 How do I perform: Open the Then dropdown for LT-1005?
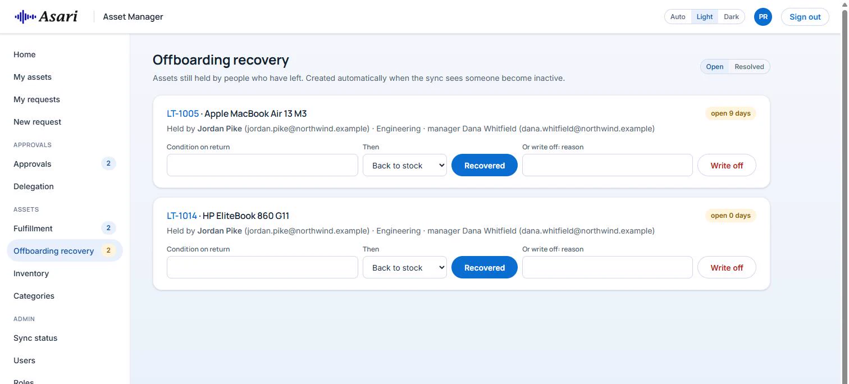tap(405, 166)
